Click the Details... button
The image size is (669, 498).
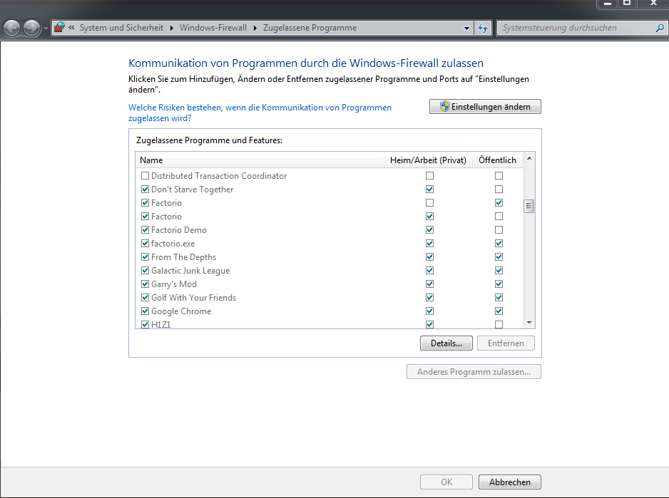click(x=446, y=343)
